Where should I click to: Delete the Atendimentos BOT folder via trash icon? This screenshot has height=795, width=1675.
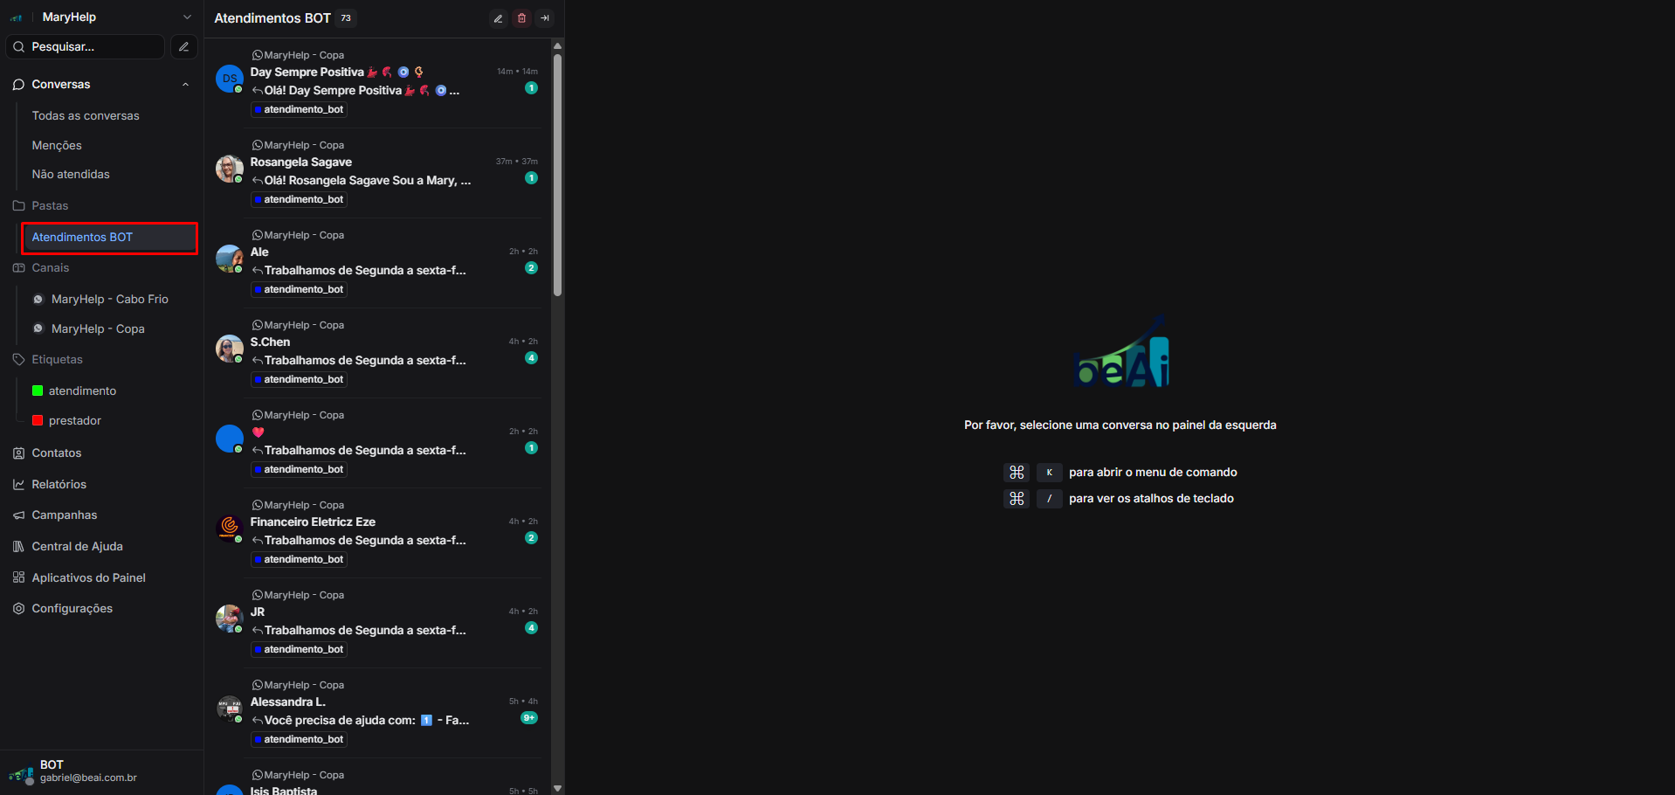(521, 18)
